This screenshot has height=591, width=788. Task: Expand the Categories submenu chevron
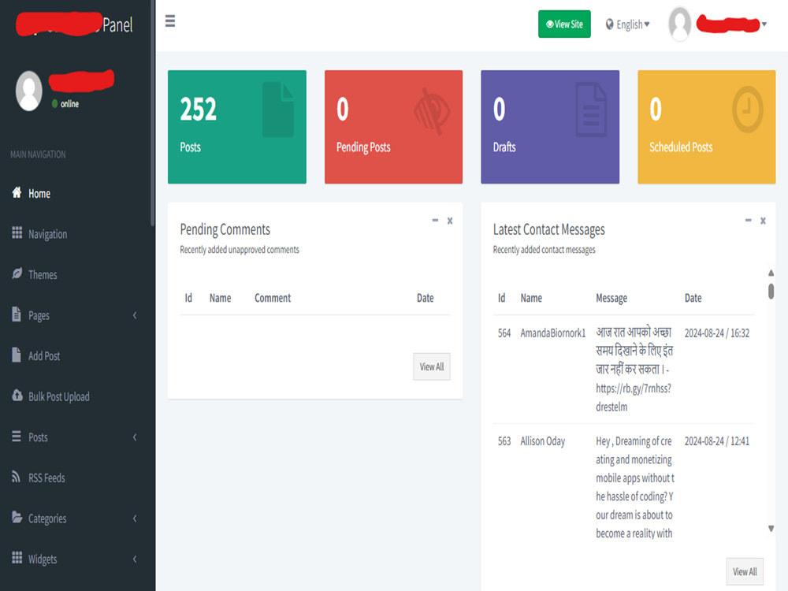pyautogui.click(x=135, y=519)
